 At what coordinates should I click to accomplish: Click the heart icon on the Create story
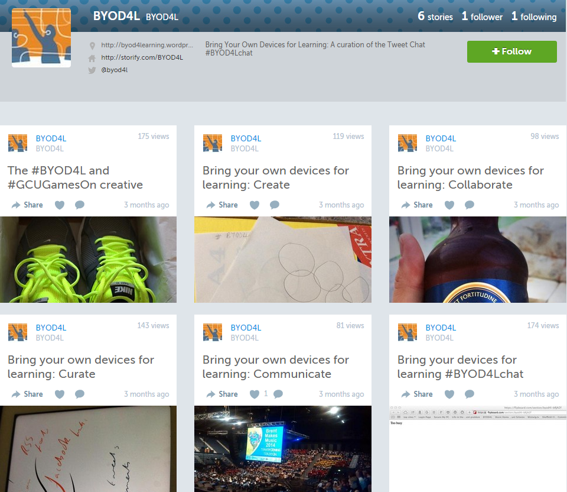[x=255, y=205]
